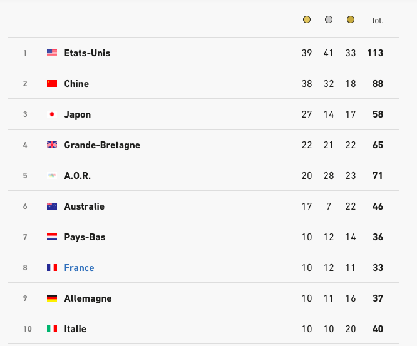
Task: Click the United States flag icon
Action: 52,53
